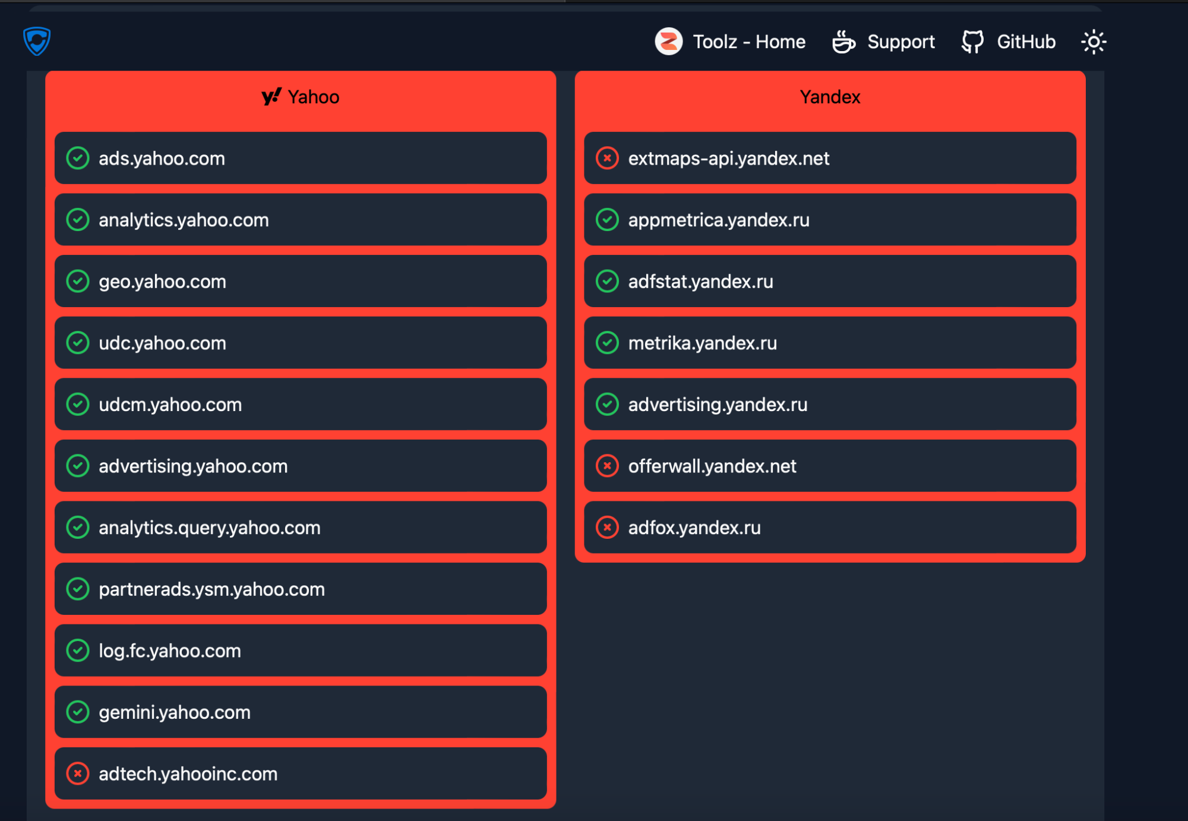This screenshot has height=821, width=1188.
Task: Click green check icon beside advertising.yahoo.com
Action: [78, 466]
